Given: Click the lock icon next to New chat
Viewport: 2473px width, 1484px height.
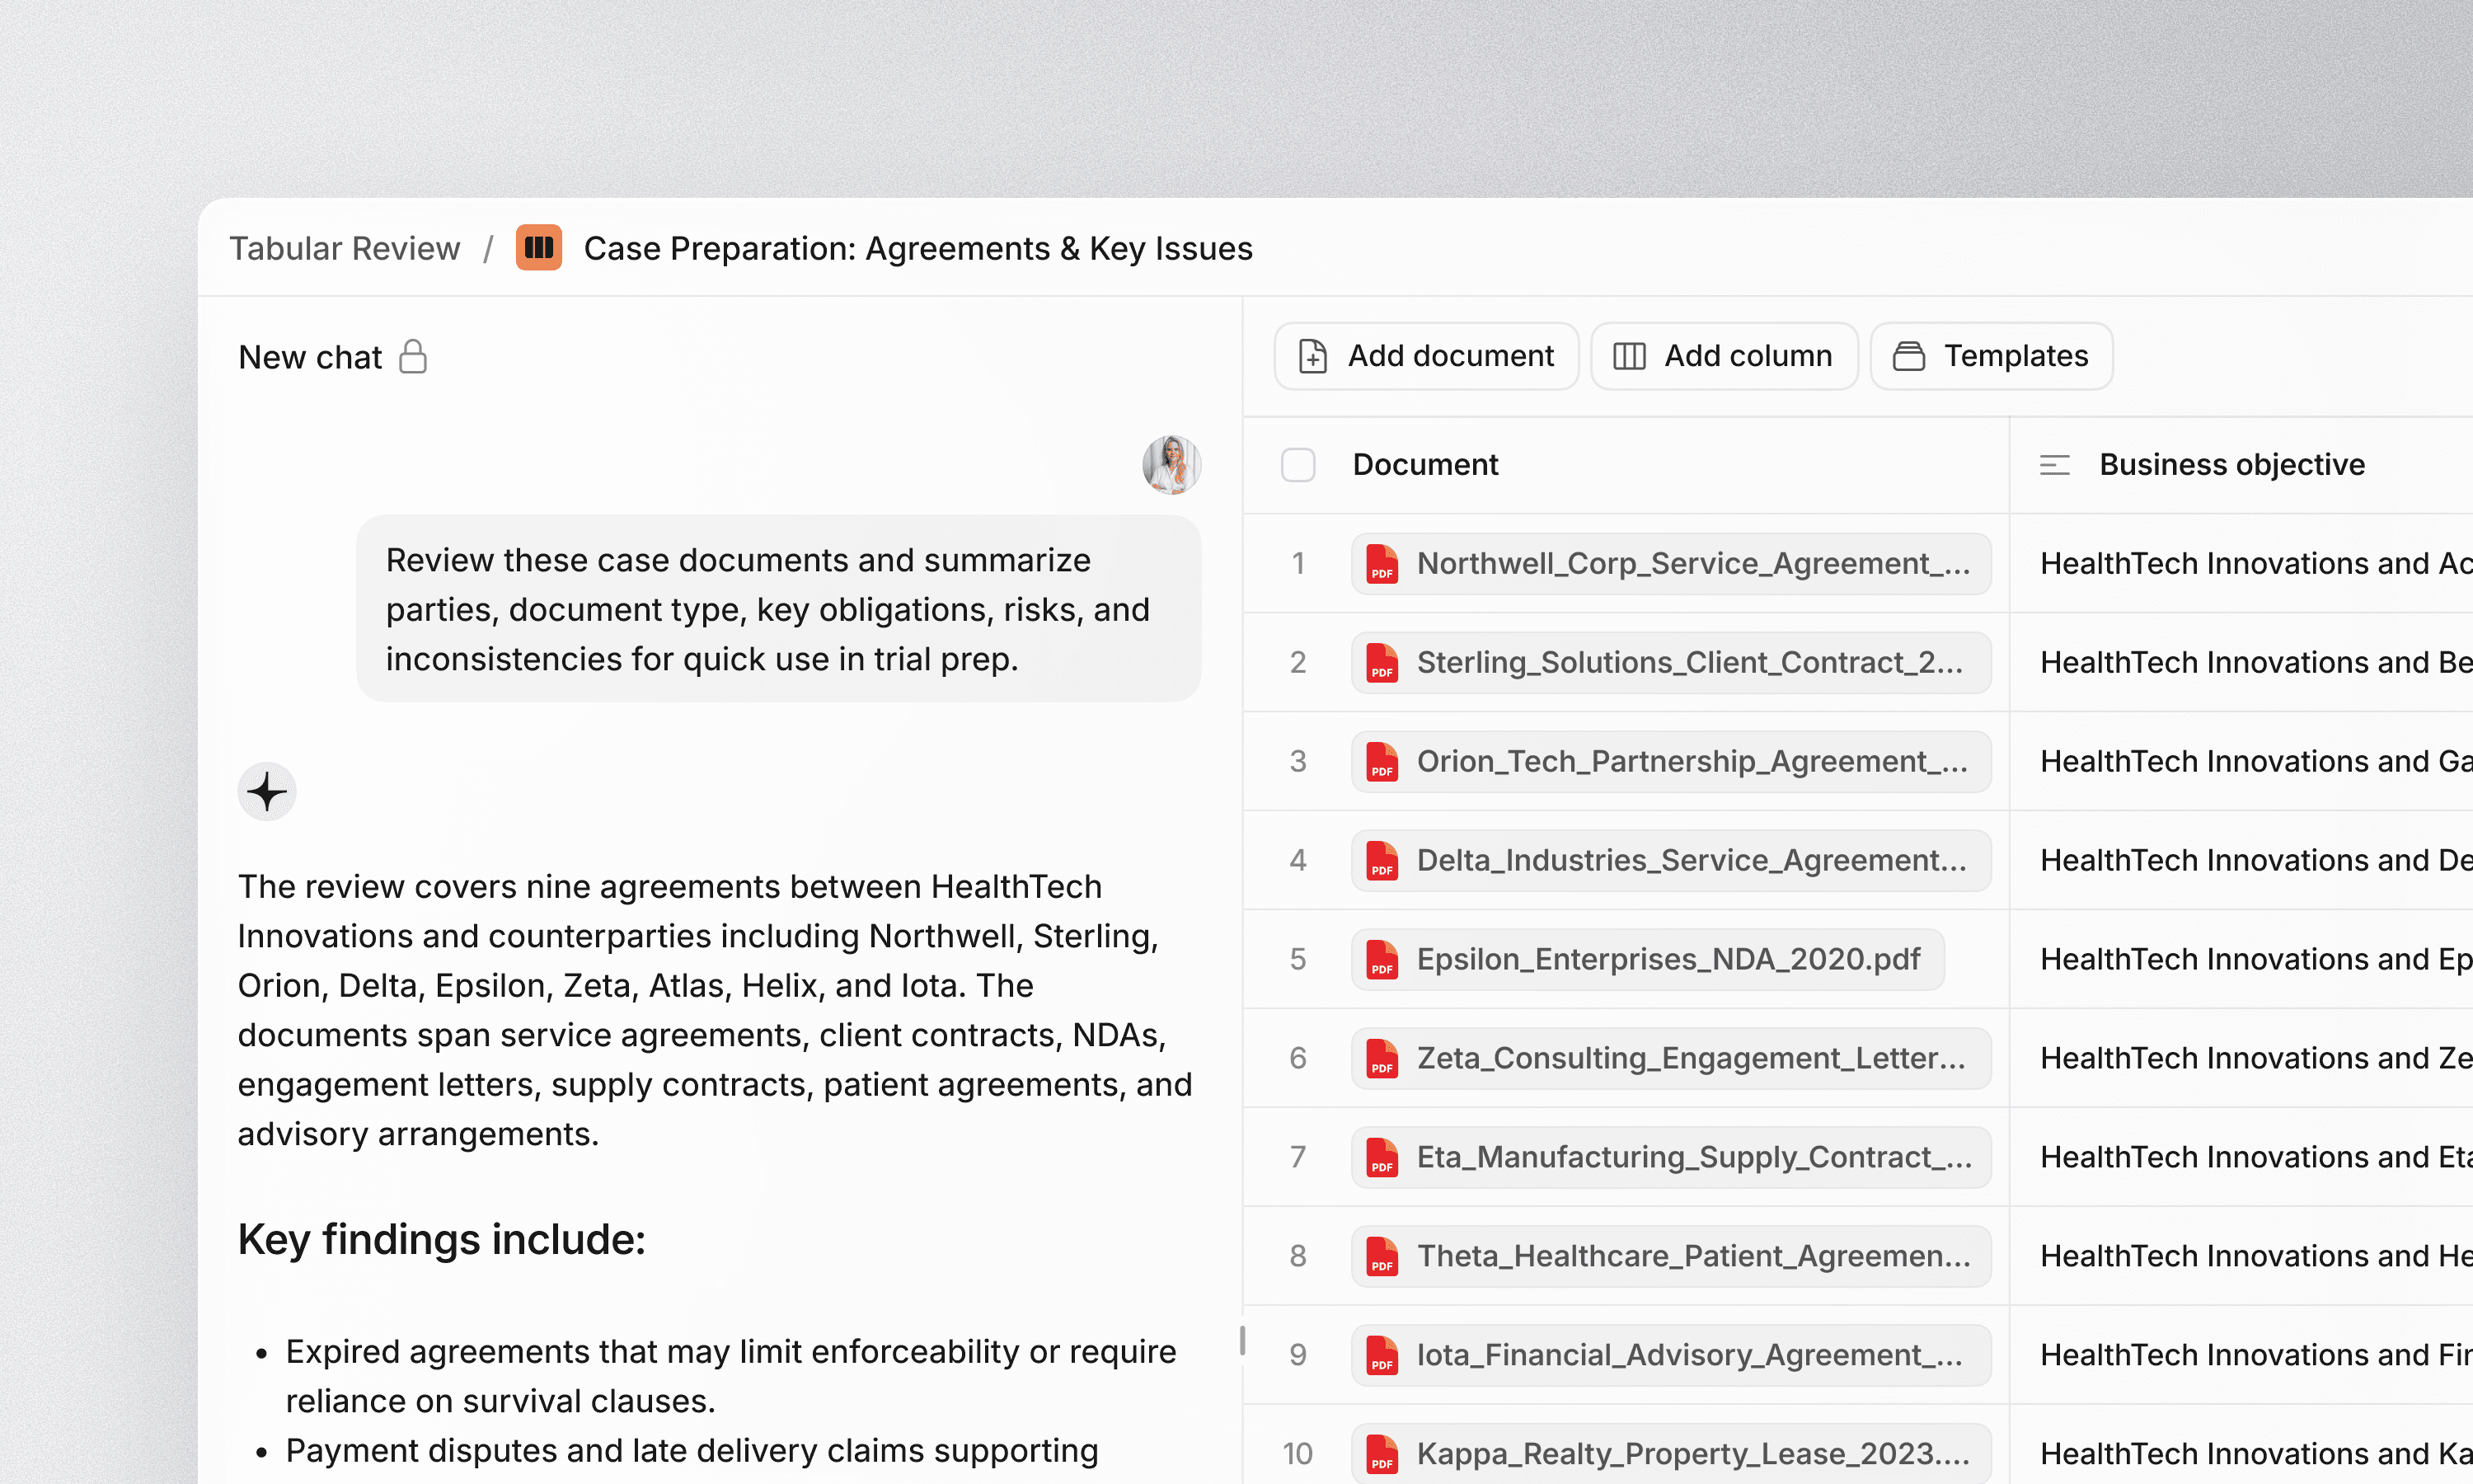Looking at the screenshot, I should [413, 357].
